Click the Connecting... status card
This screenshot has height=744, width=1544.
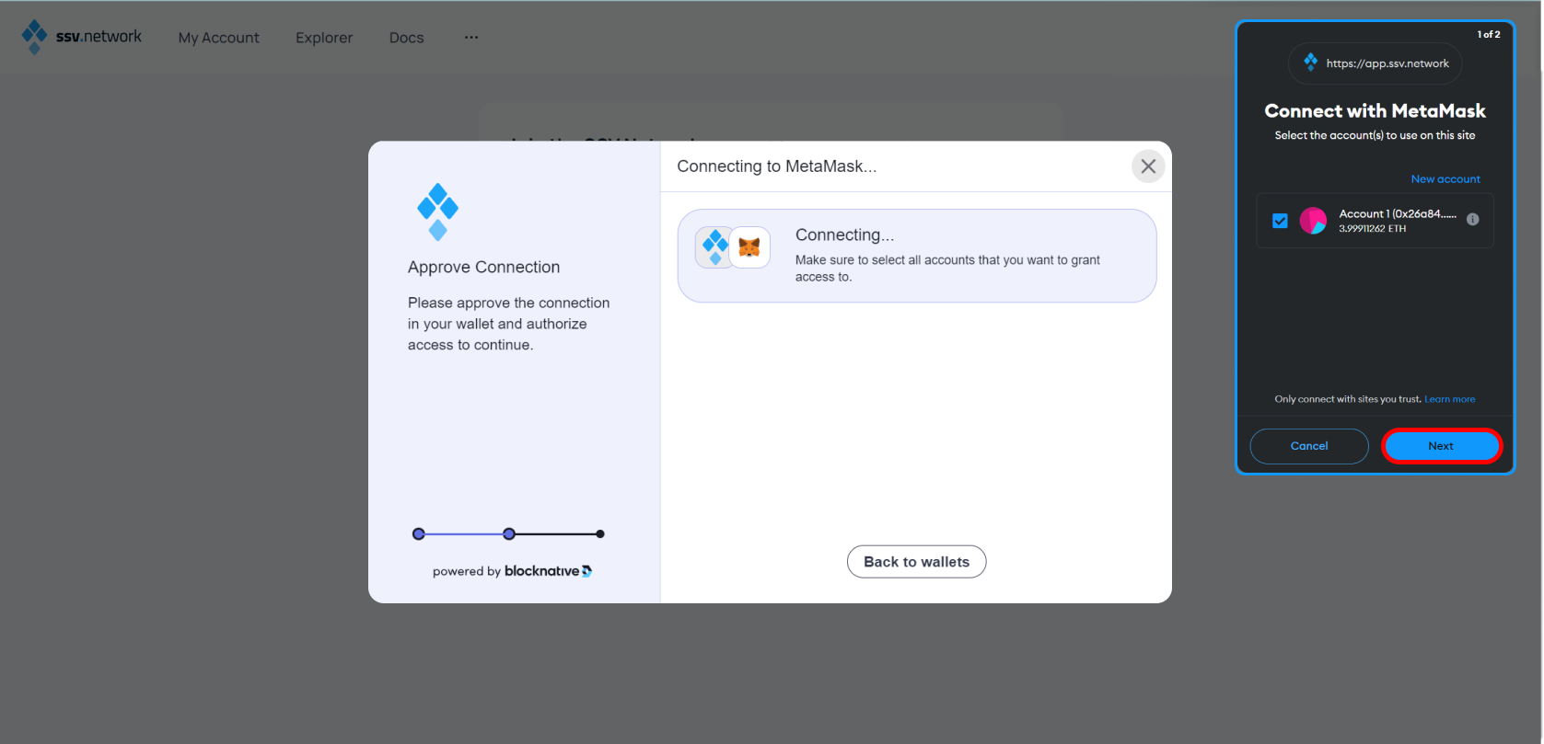[x=917, y=256]
